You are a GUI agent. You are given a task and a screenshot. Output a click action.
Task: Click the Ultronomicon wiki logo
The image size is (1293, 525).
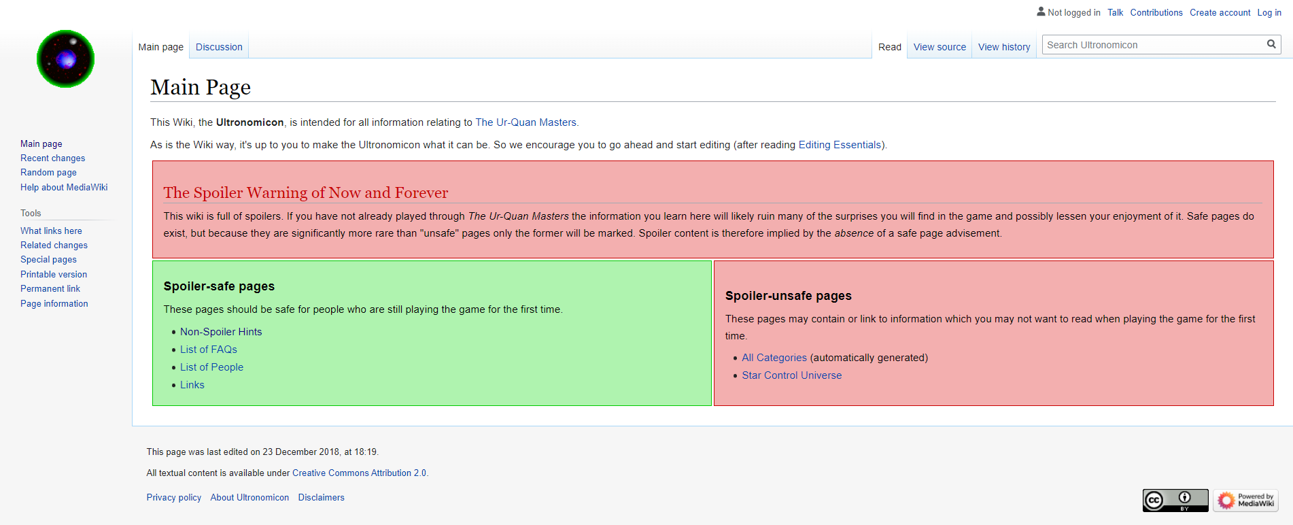[65, 58]
